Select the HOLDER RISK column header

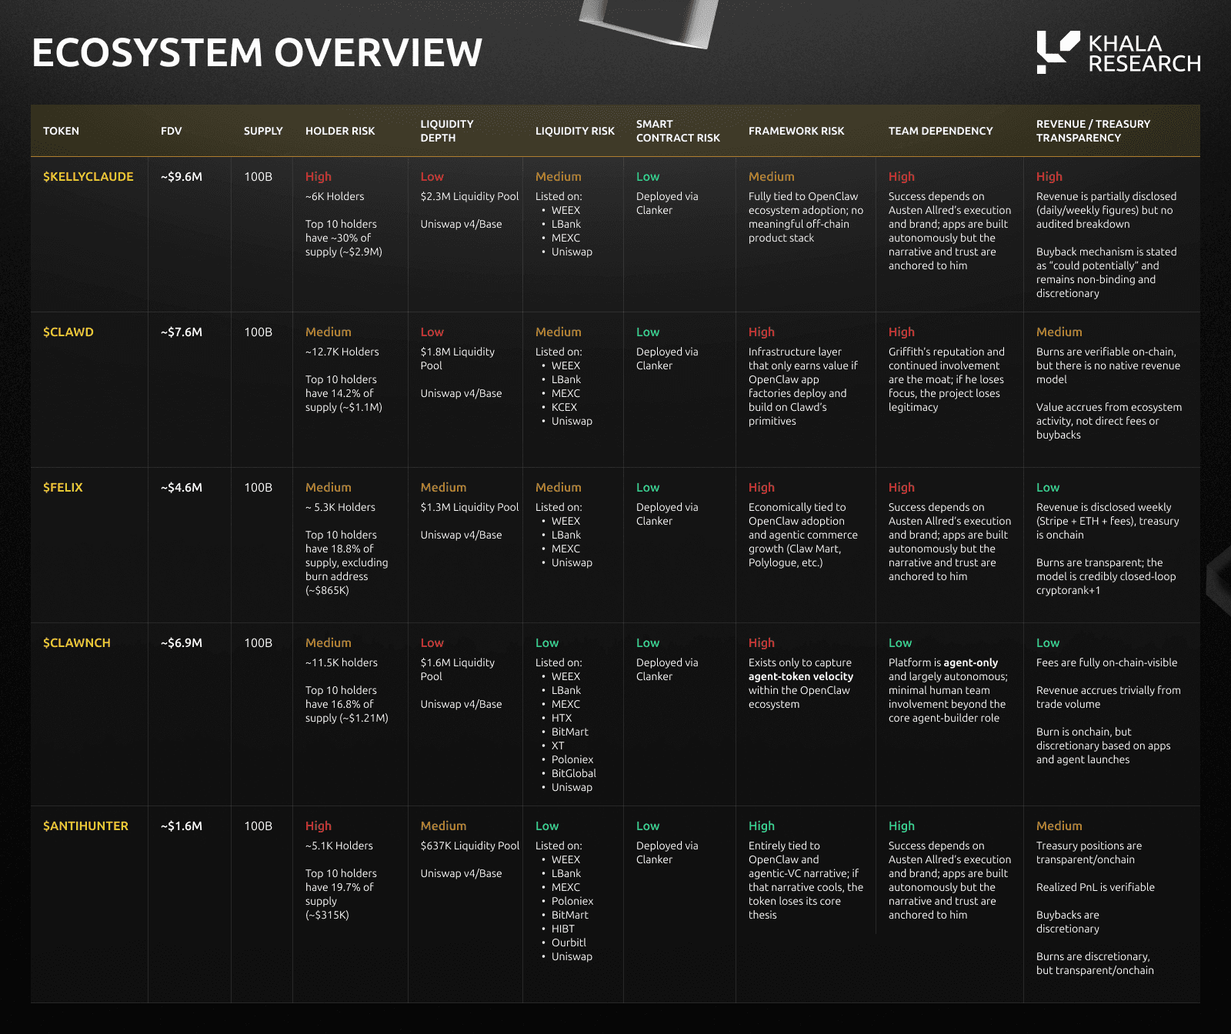point(340,131)
